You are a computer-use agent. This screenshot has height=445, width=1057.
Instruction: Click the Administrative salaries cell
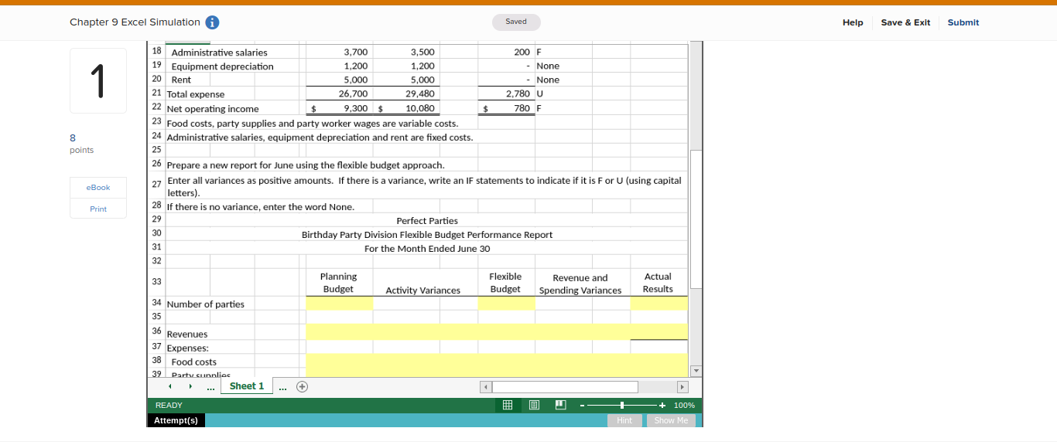pyautogui.click(x=219, y=53)
